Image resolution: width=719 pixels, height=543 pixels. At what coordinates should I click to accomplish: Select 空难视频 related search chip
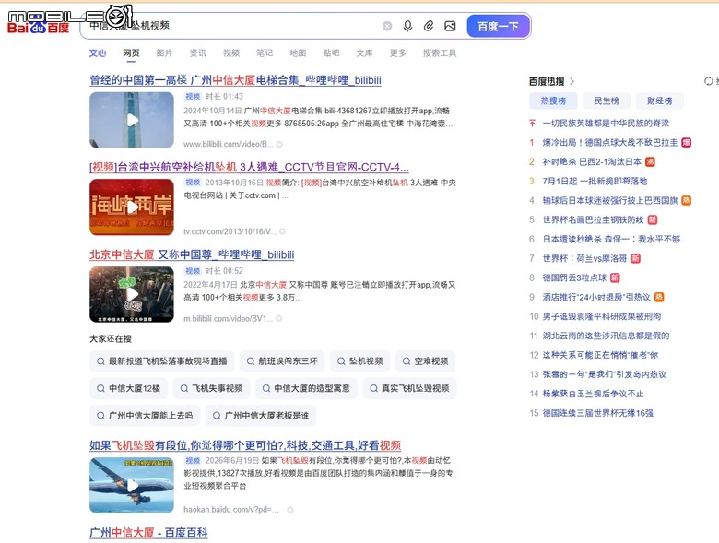426,361
